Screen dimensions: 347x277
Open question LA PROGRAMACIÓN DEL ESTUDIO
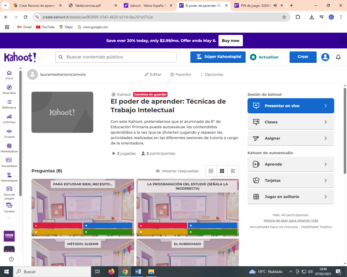point(188,207)
